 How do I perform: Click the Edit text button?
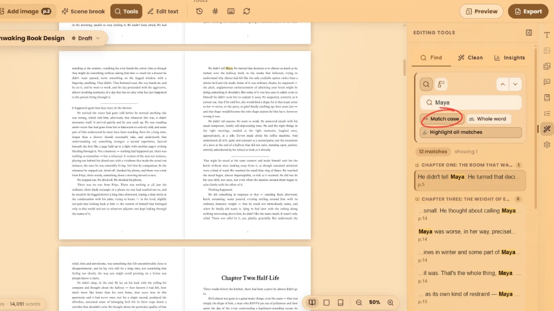(163, 12)
